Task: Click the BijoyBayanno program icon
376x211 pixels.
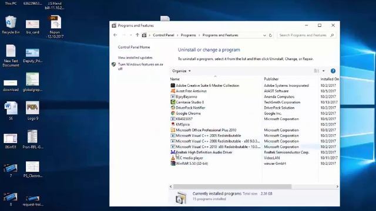Action: tap(173, 97)
